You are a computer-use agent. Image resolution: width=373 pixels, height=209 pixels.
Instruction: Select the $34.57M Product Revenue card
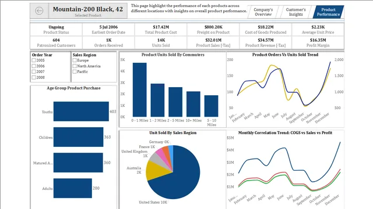[266, 42]
